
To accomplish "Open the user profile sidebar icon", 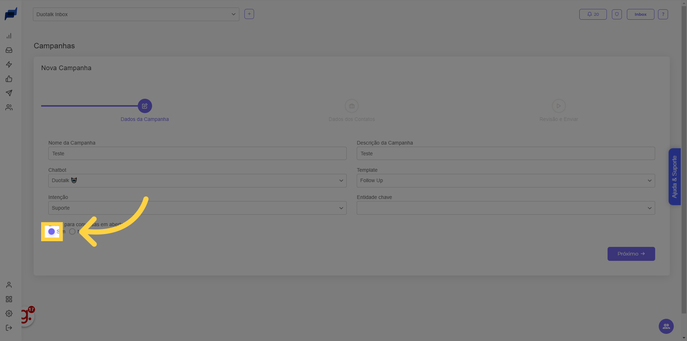I will (9, 285).
